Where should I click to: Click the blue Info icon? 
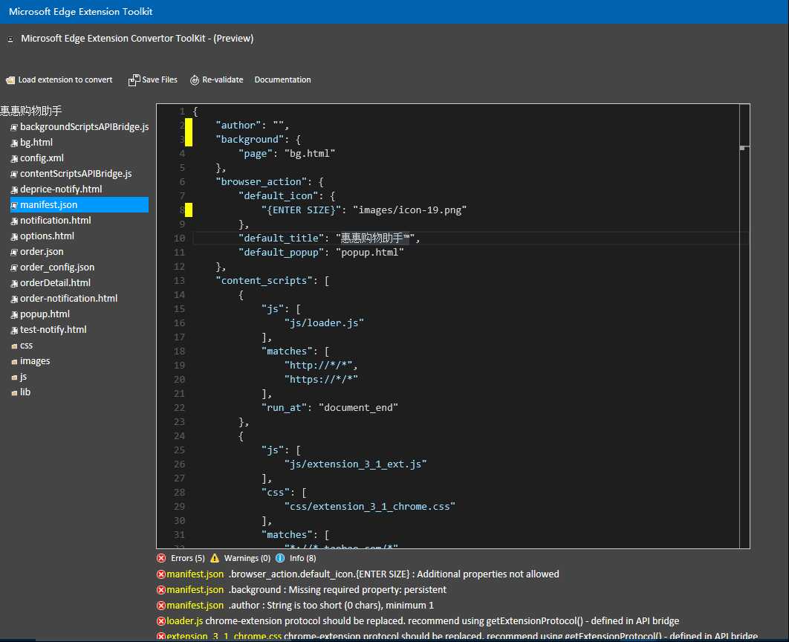[280, 558]
